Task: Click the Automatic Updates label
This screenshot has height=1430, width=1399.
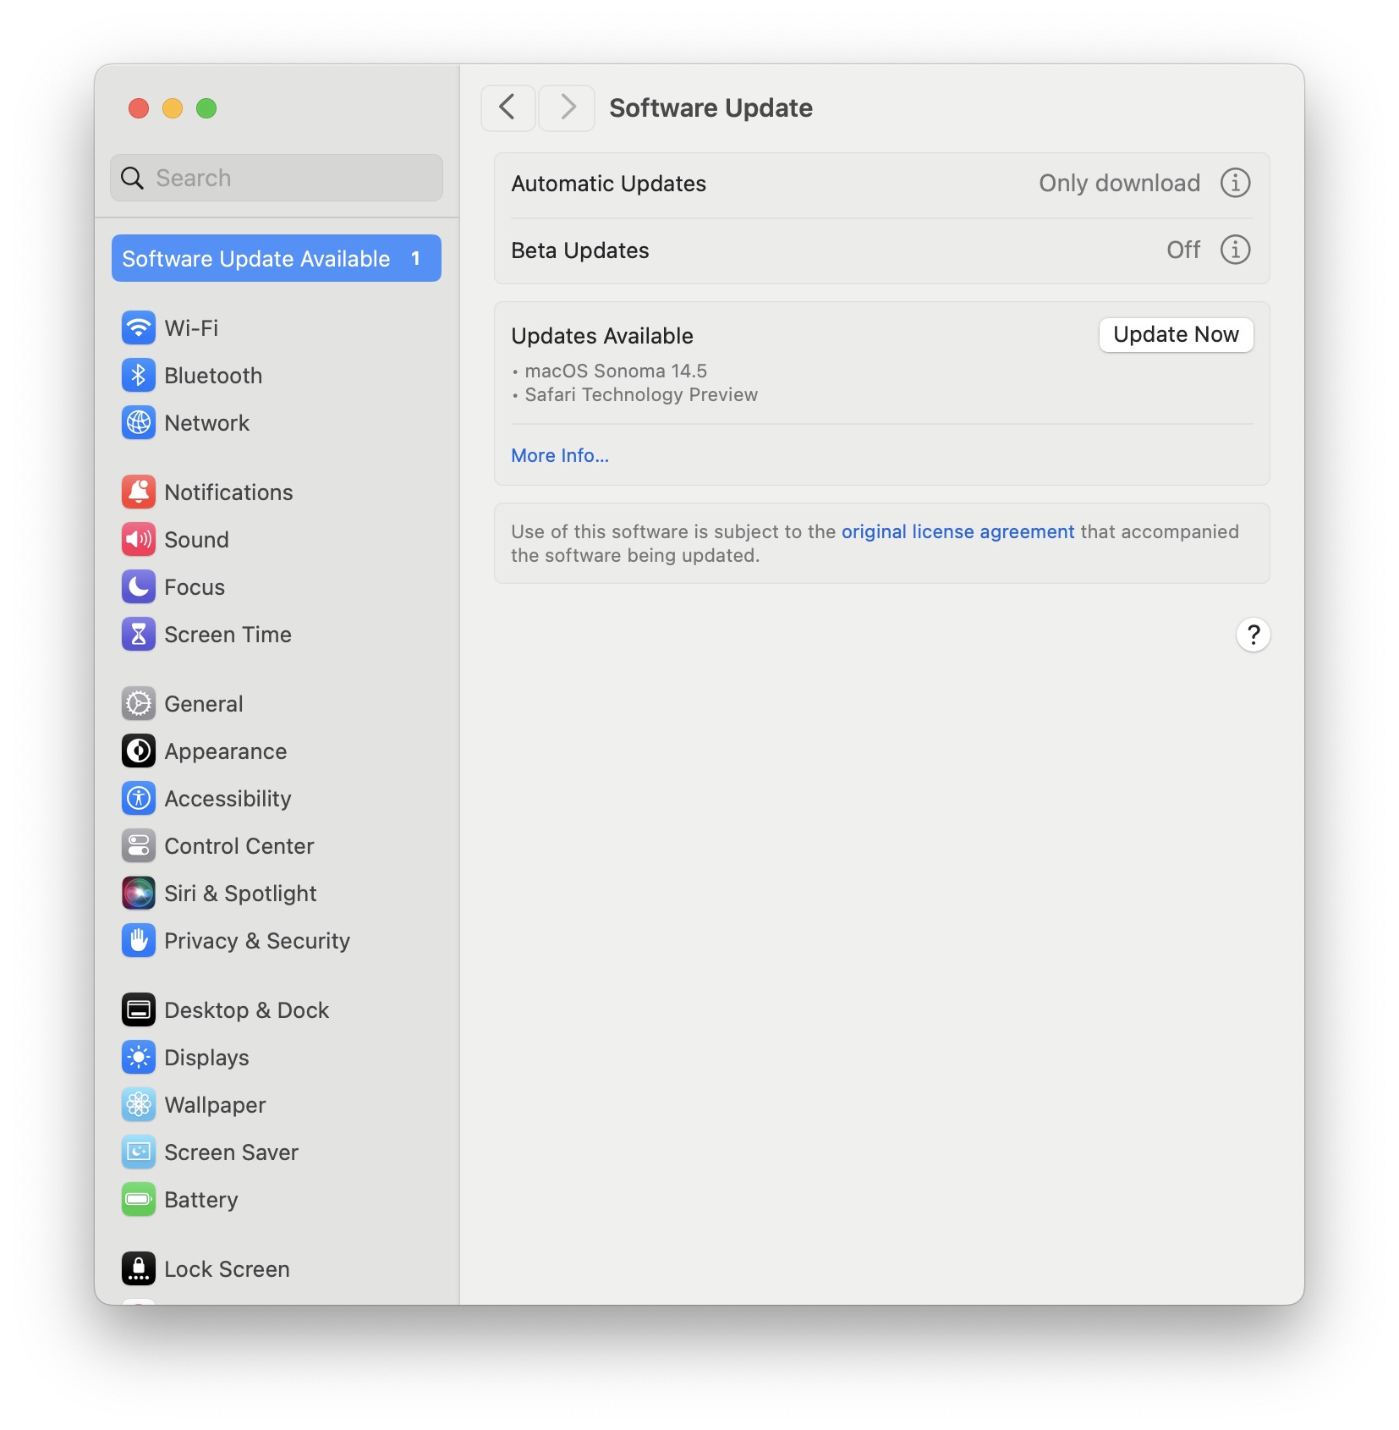Action: click(608, 184)
